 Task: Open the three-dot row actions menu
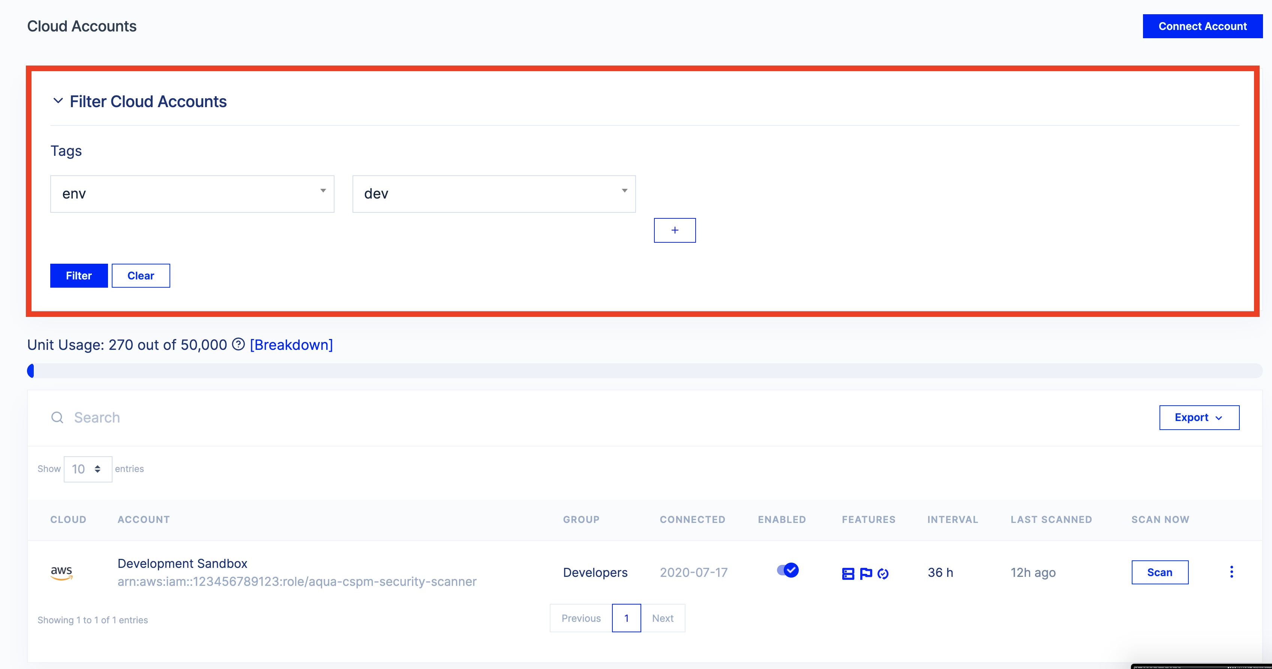point(1231,572)
